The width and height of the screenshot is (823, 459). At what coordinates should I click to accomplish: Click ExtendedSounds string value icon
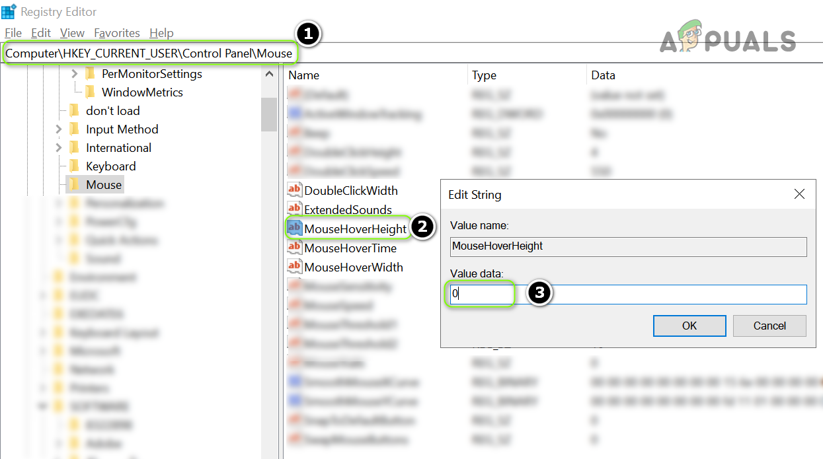click(x=294, y=209)
